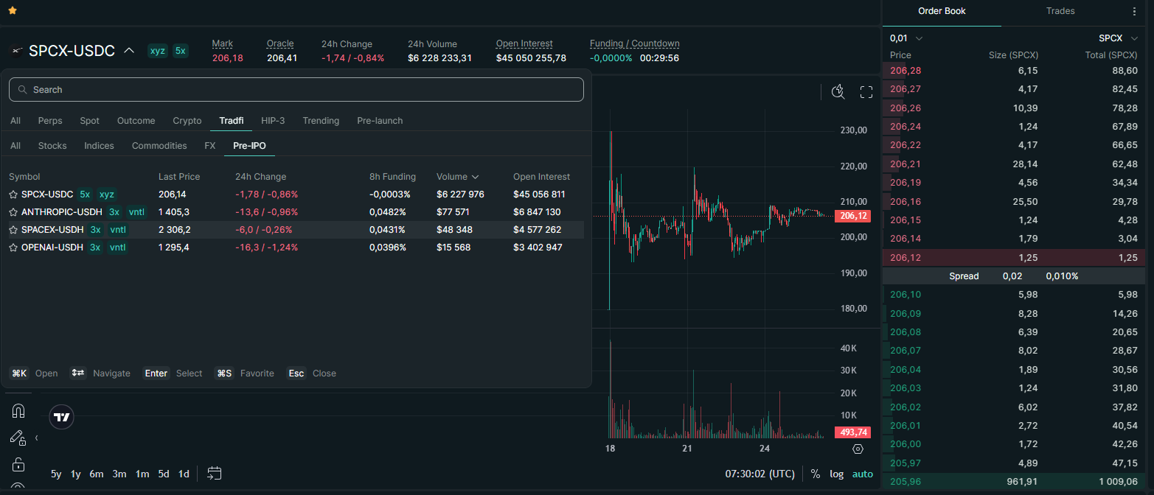This screenshot has width=1154, height=495.
Task: Set chart range to 3m
Action: [x=119, y=474]
